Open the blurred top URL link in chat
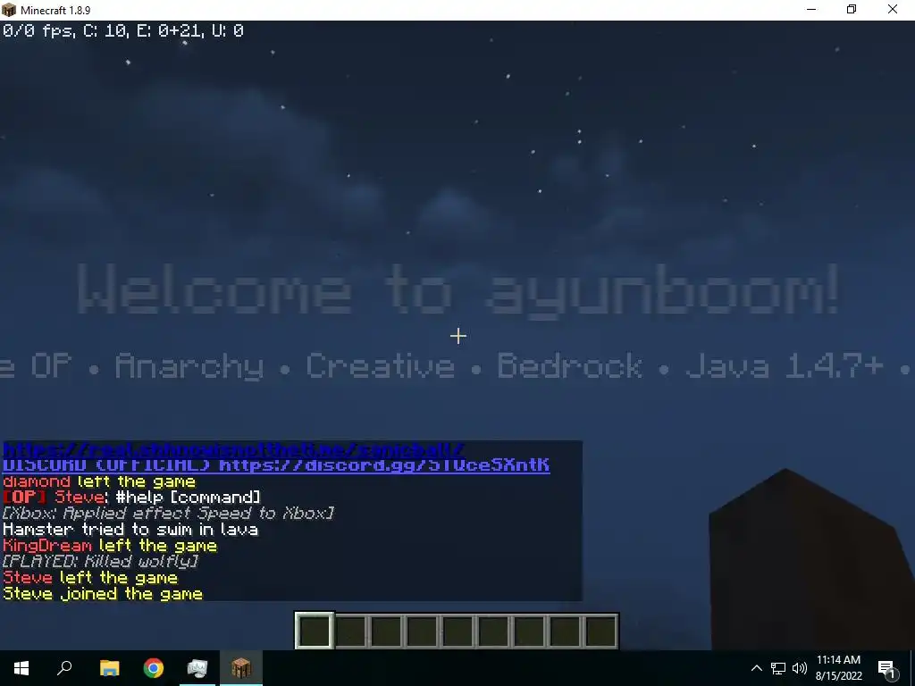 233,449
